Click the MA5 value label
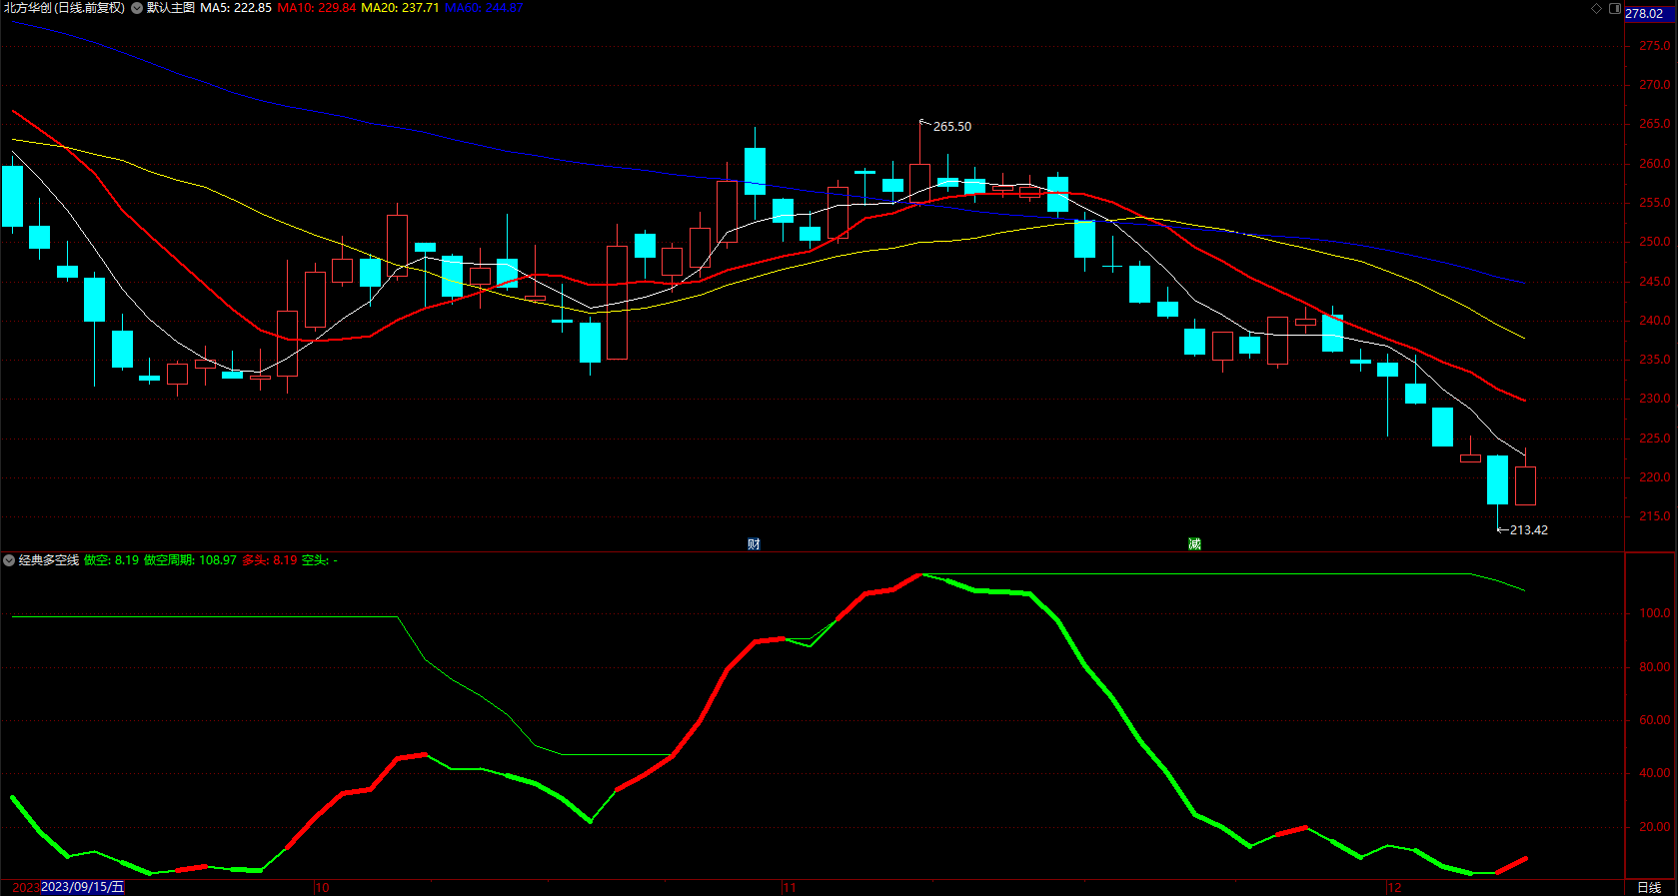This screenshot has height=896, width=1678. pyautogui.click(x=236, y=8)
